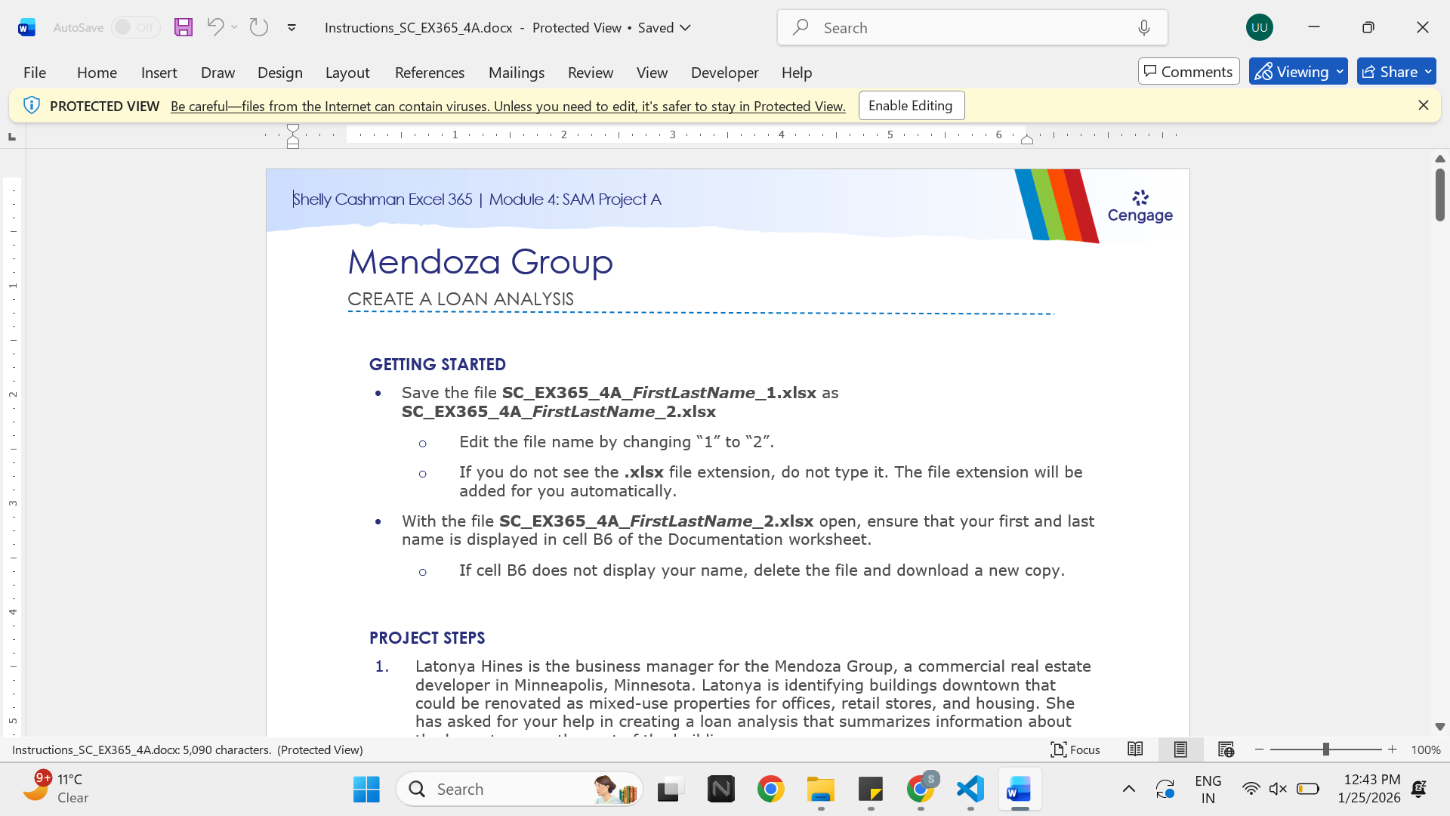This screenshot has width=1450, height=816.
Task: Open the File menu
Action: pos(35,73)
